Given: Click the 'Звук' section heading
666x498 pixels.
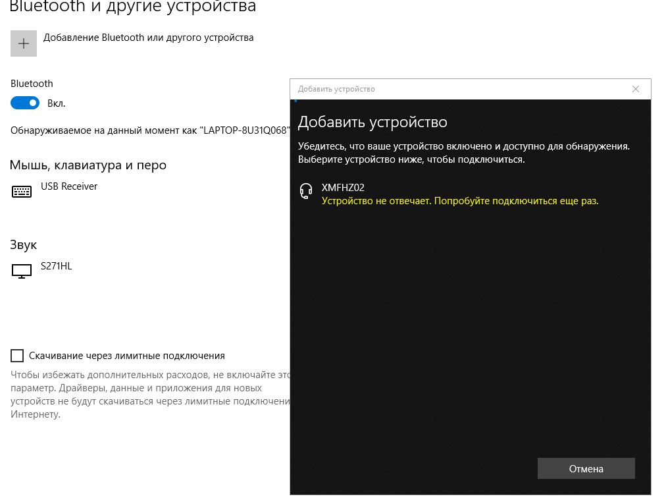Looking at the screenshot, I should pyautogui.click(x=24, y=244).
